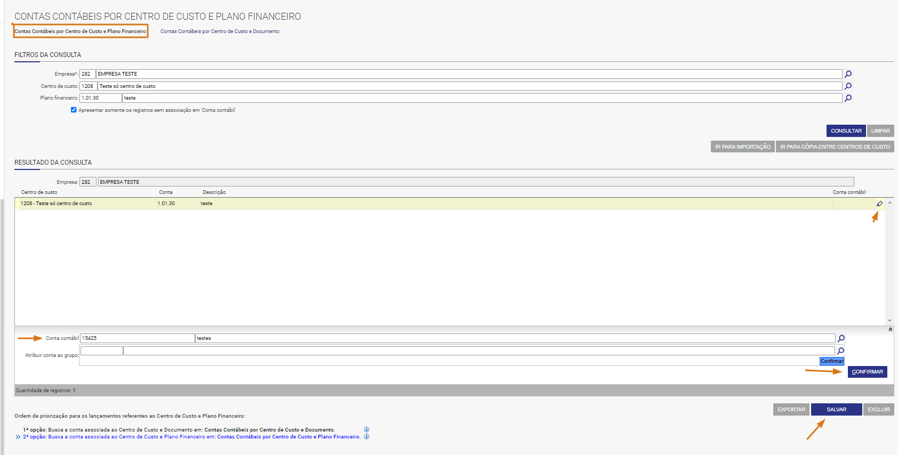Click the EXCLUIR button
898x455 pixels.
[879, 410]
